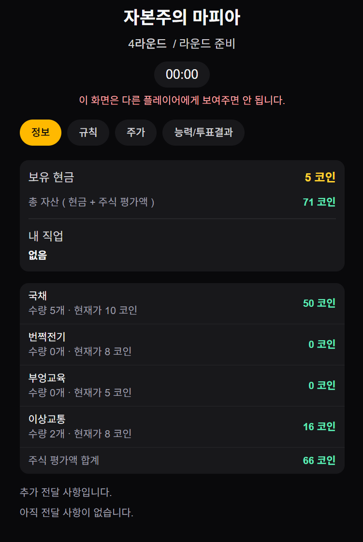Click the 00:00 round timer
Viewport: 363px width, 542px height.
(182, 75)
